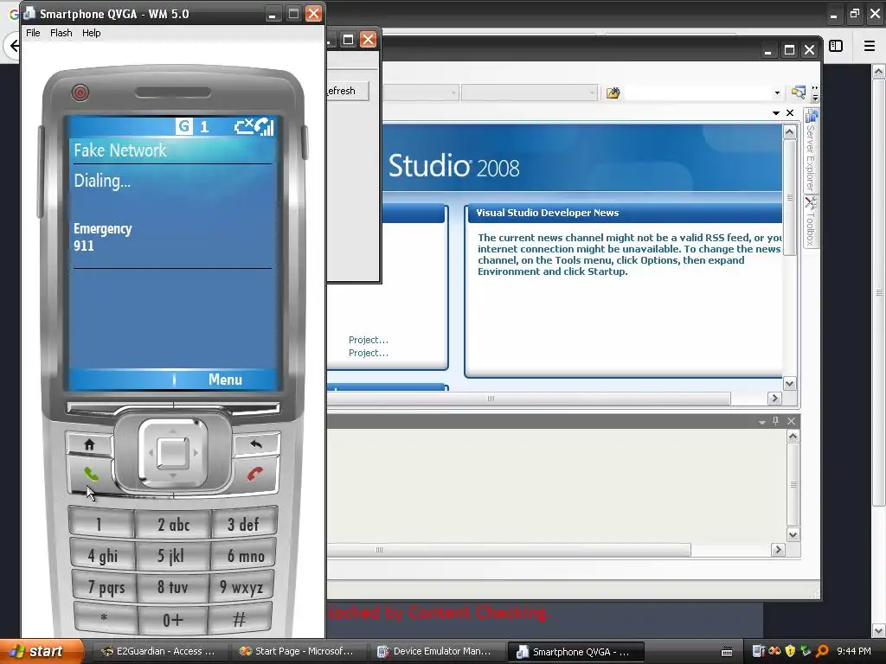The image size is (886, 664).
Task: Click lower panel scrollbar down arrow
Action: click(793, 534)
